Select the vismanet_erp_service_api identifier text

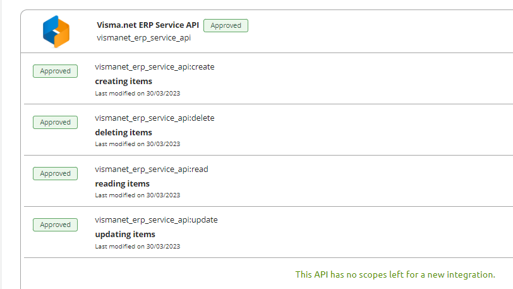143,38
